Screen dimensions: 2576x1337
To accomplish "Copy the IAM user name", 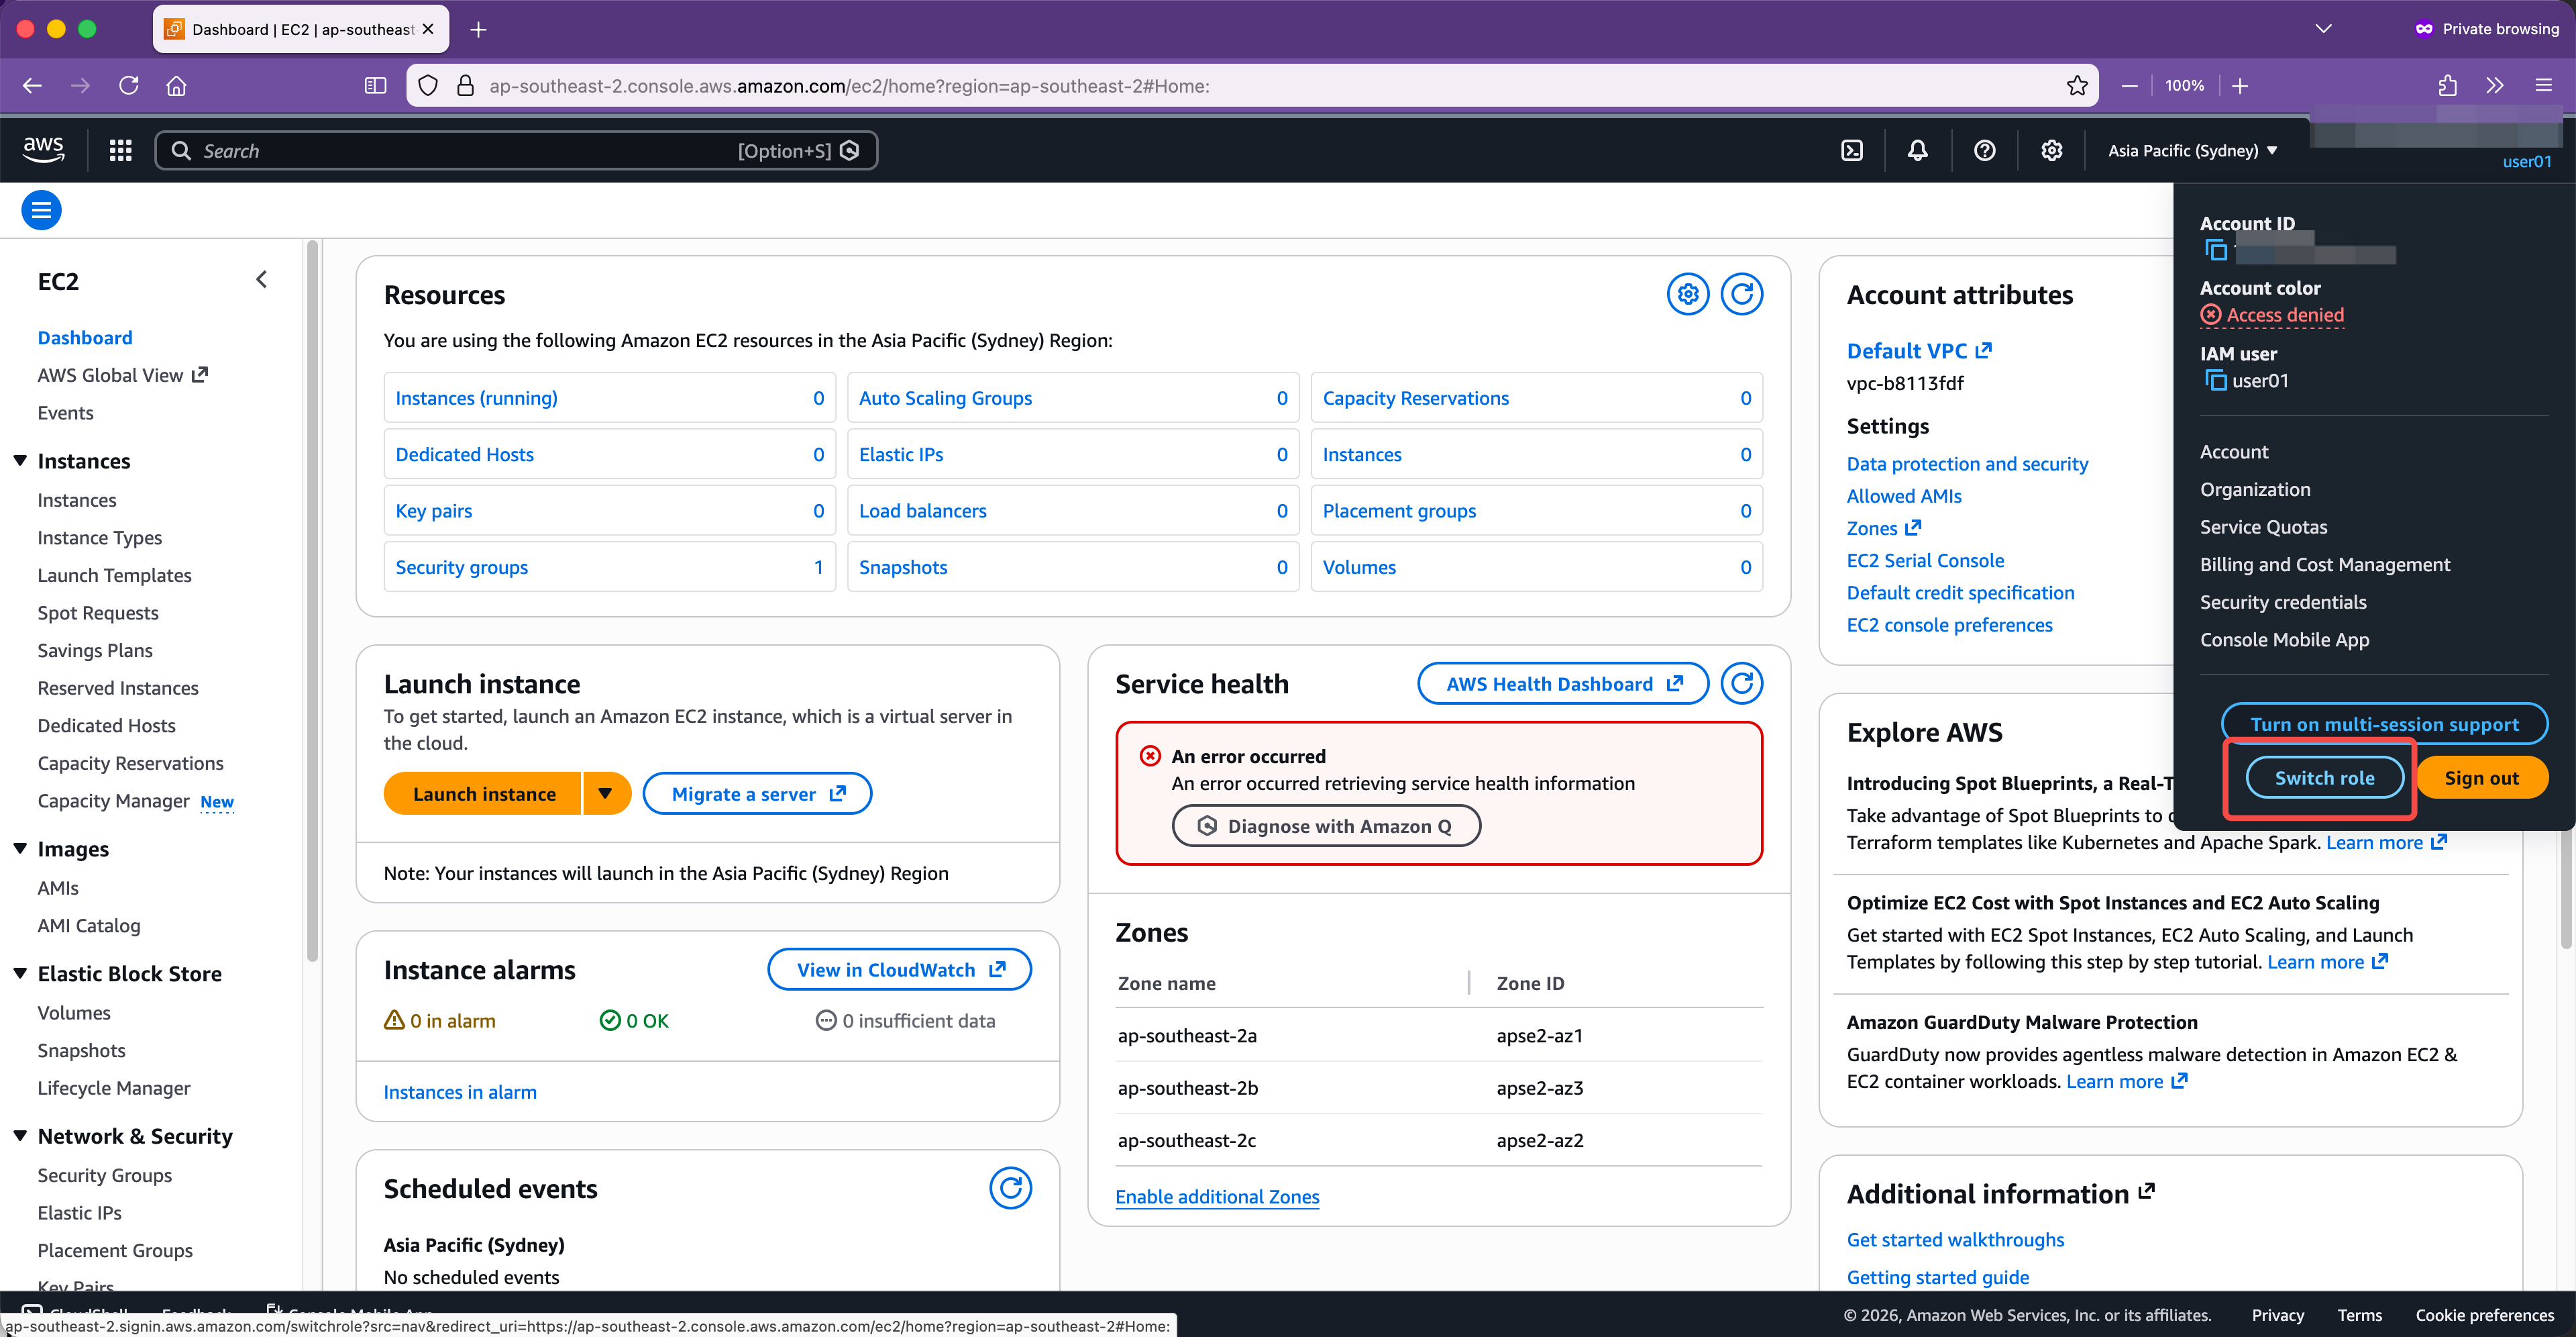I will [x=2216, y=381].
